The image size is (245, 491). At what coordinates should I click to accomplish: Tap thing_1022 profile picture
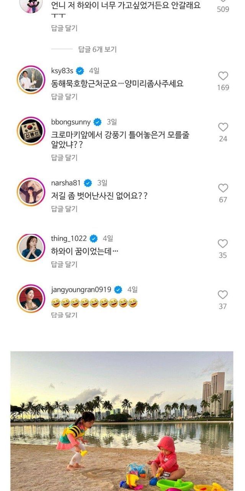coord(31,247)
